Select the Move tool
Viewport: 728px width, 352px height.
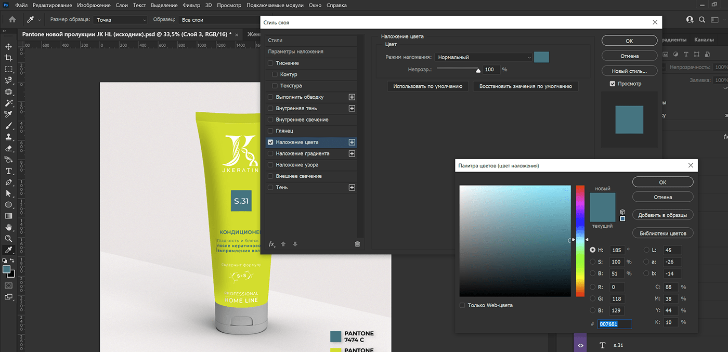tap(9, 47)
